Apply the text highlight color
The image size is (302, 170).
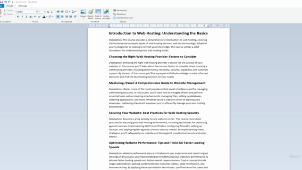click(50, 17)
